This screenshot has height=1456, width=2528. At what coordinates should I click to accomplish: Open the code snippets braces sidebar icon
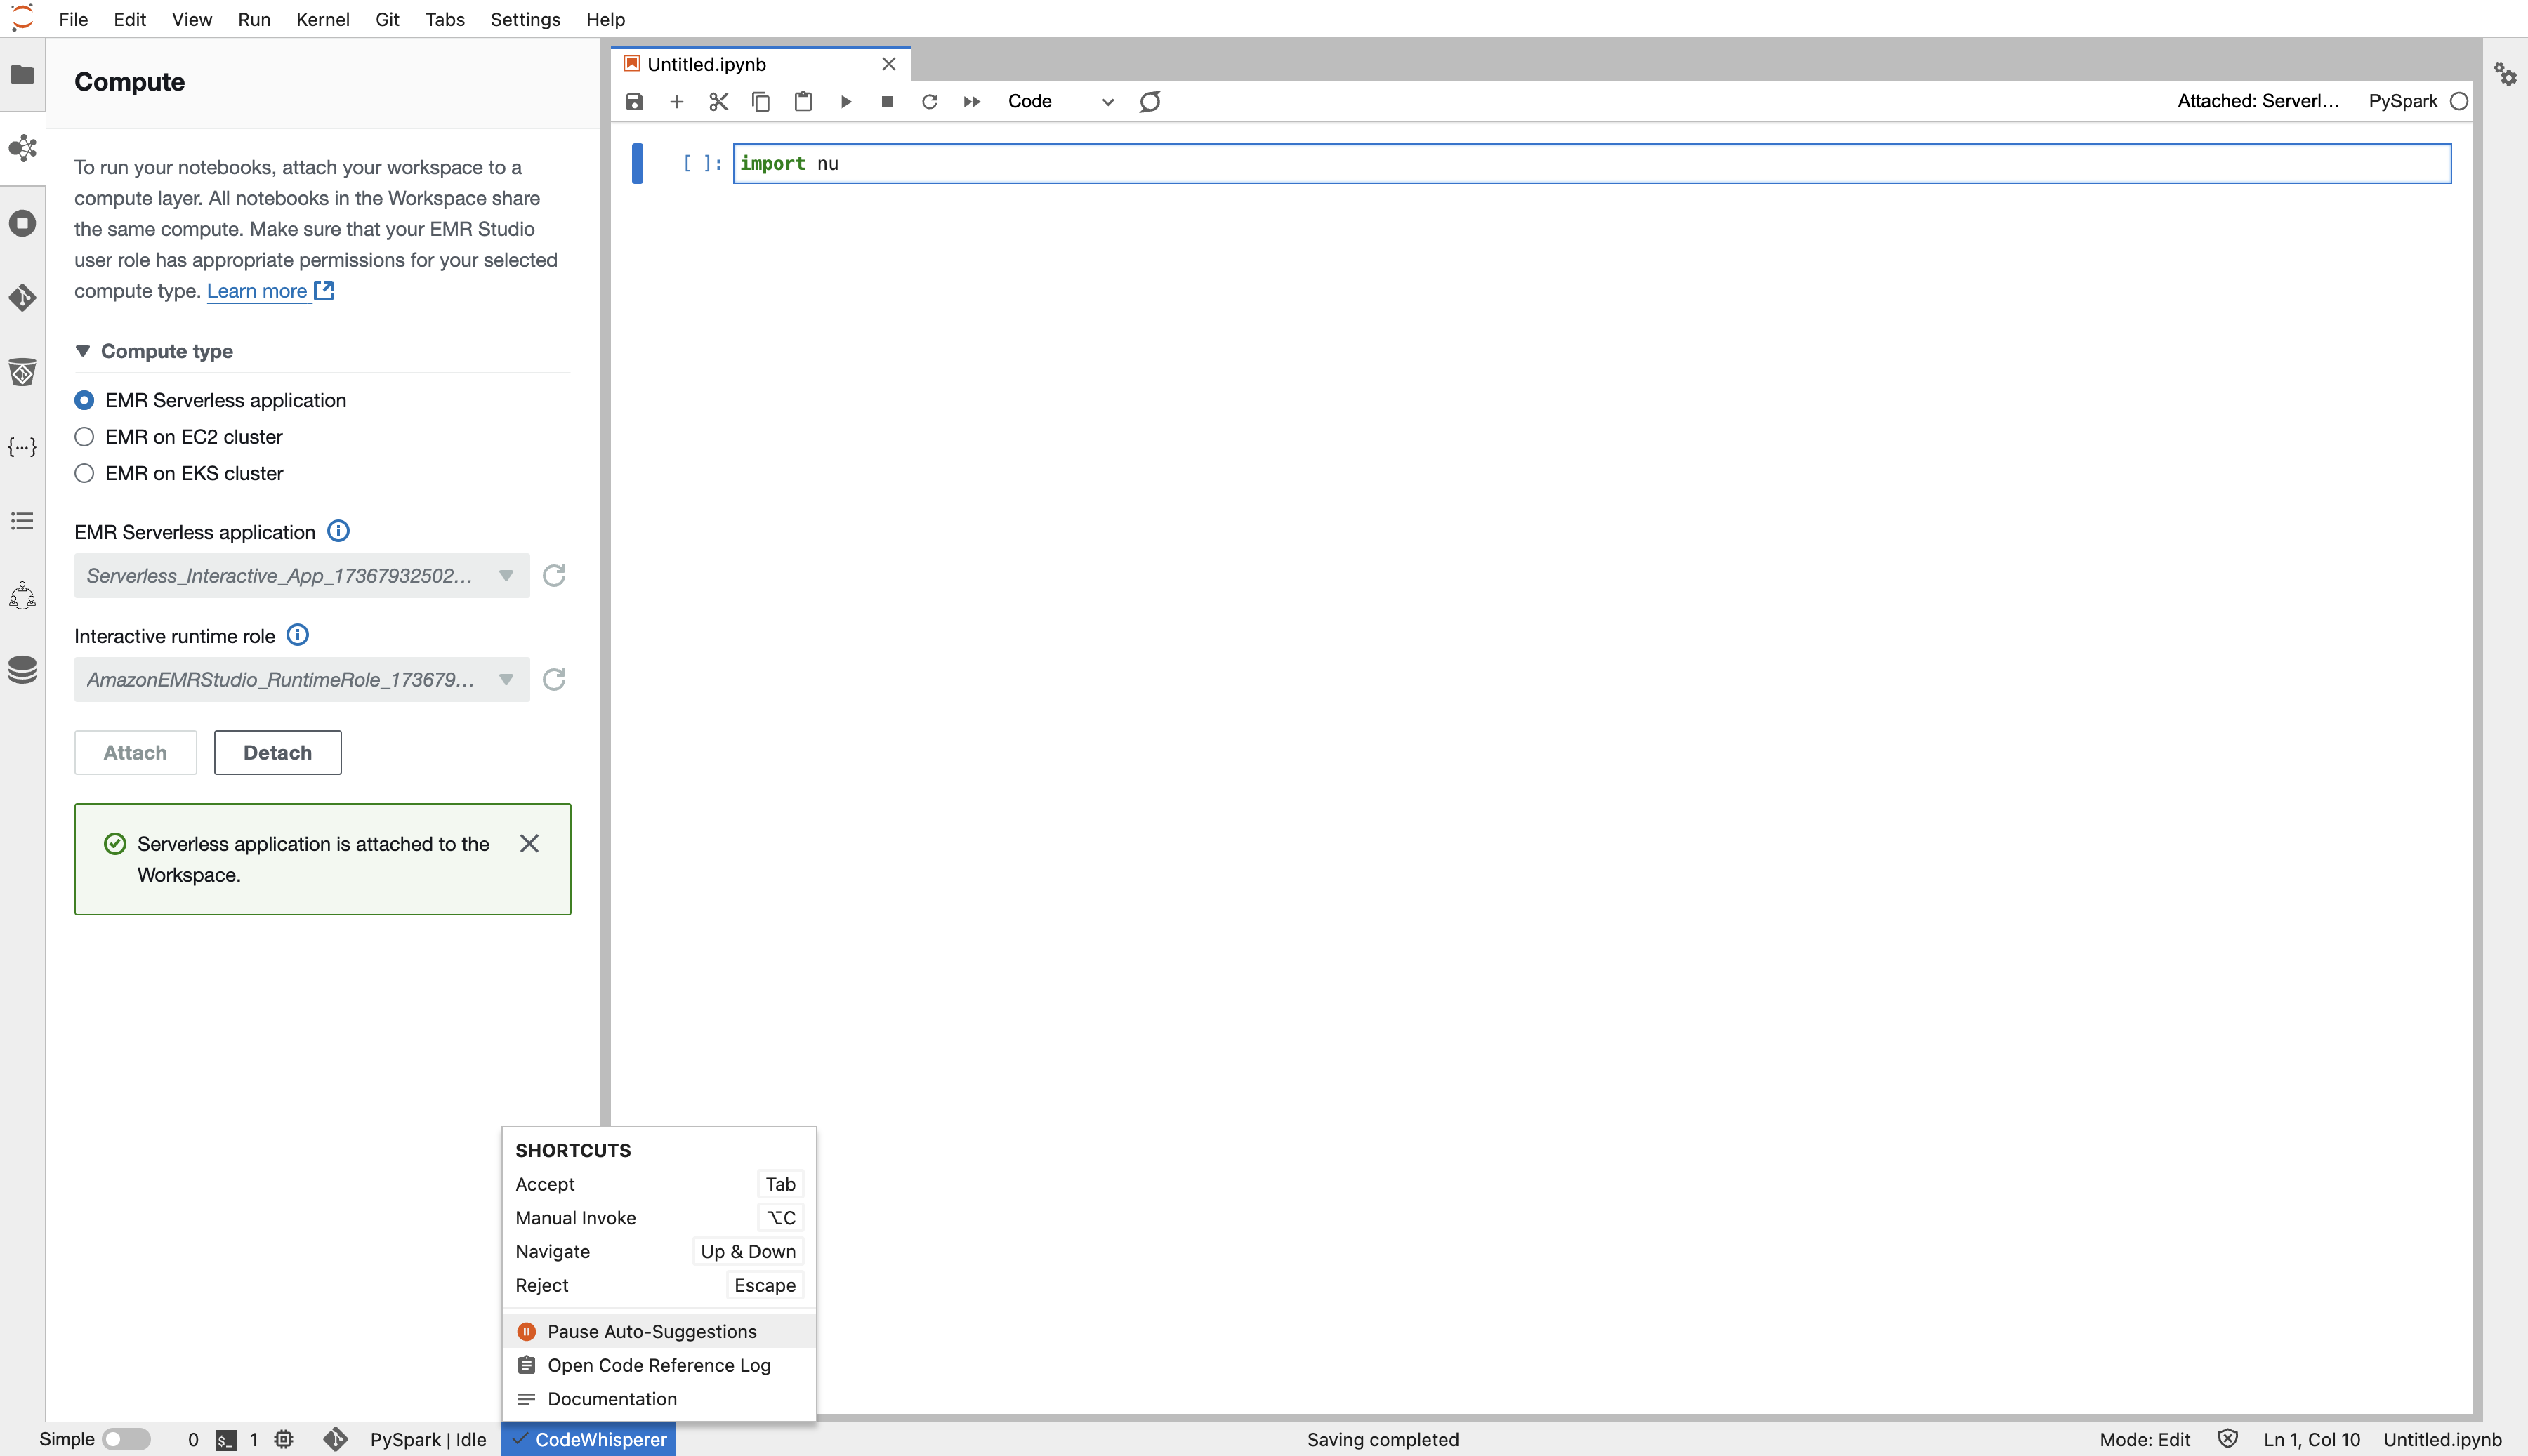point(22,447)
